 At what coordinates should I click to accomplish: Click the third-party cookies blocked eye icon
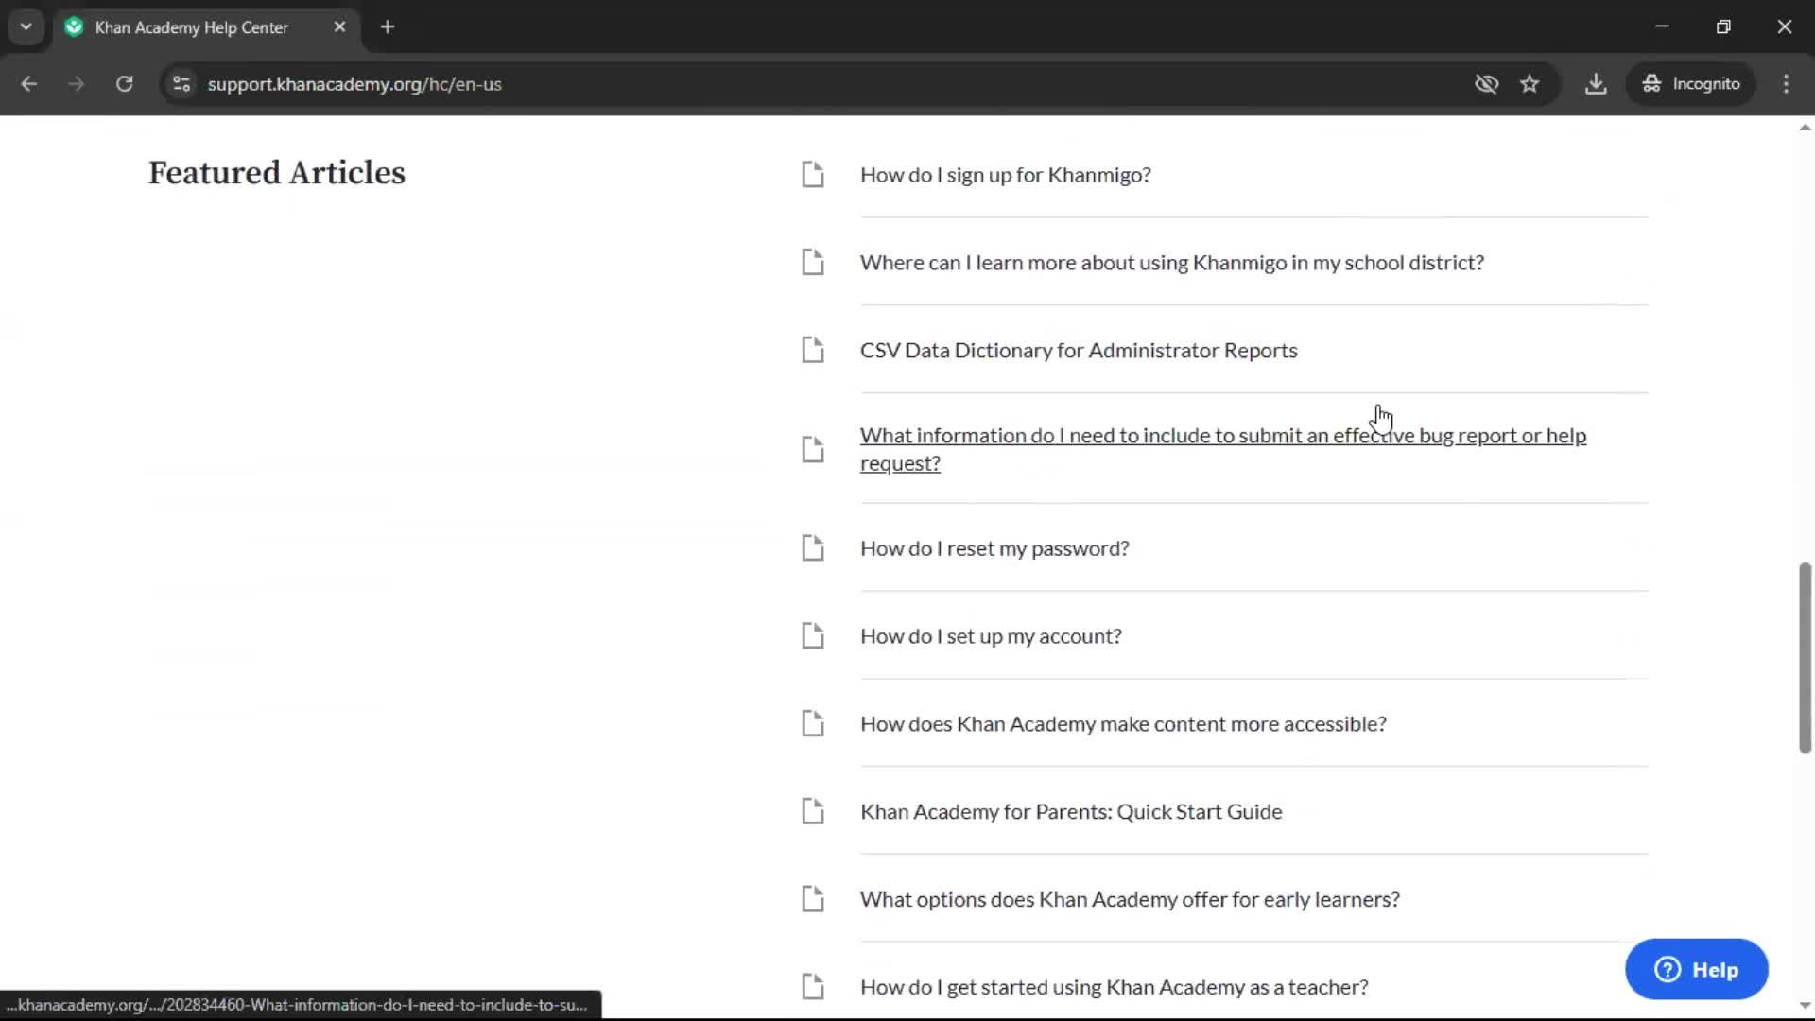1486,84
